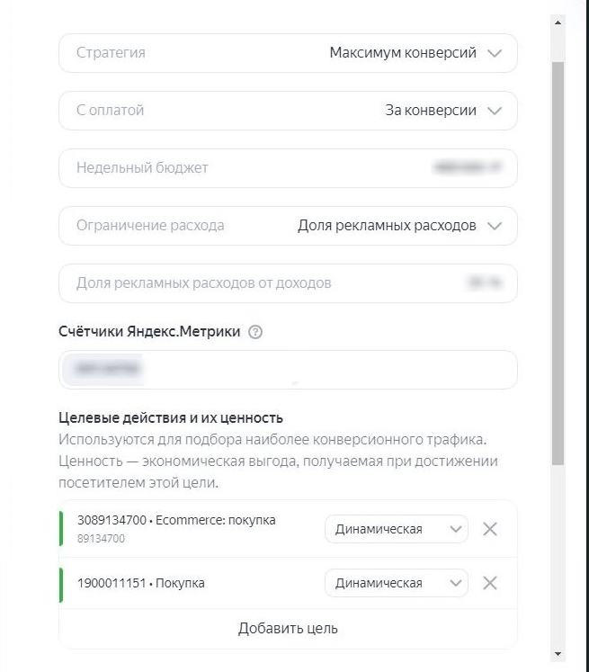Viewport: 589px width, 672px height.
Task: Click the Недельный бюджет input field
Action: click(x=288, y=168)
